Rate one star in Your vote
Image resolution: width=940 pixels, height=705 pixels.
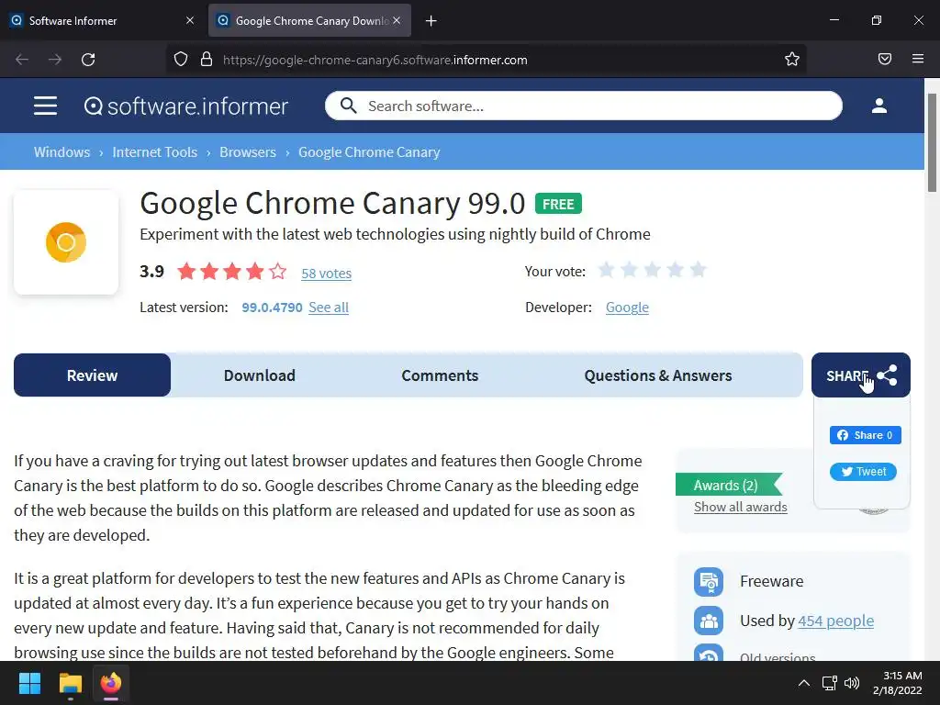pyautogui.click(x=606, y=270)
